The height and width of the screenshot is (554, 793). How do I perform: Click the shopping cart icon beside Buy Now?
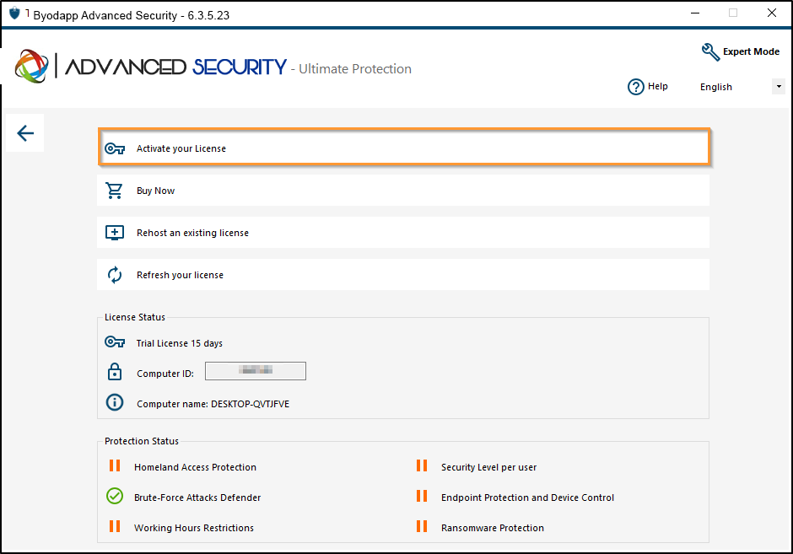click(114, 191)
